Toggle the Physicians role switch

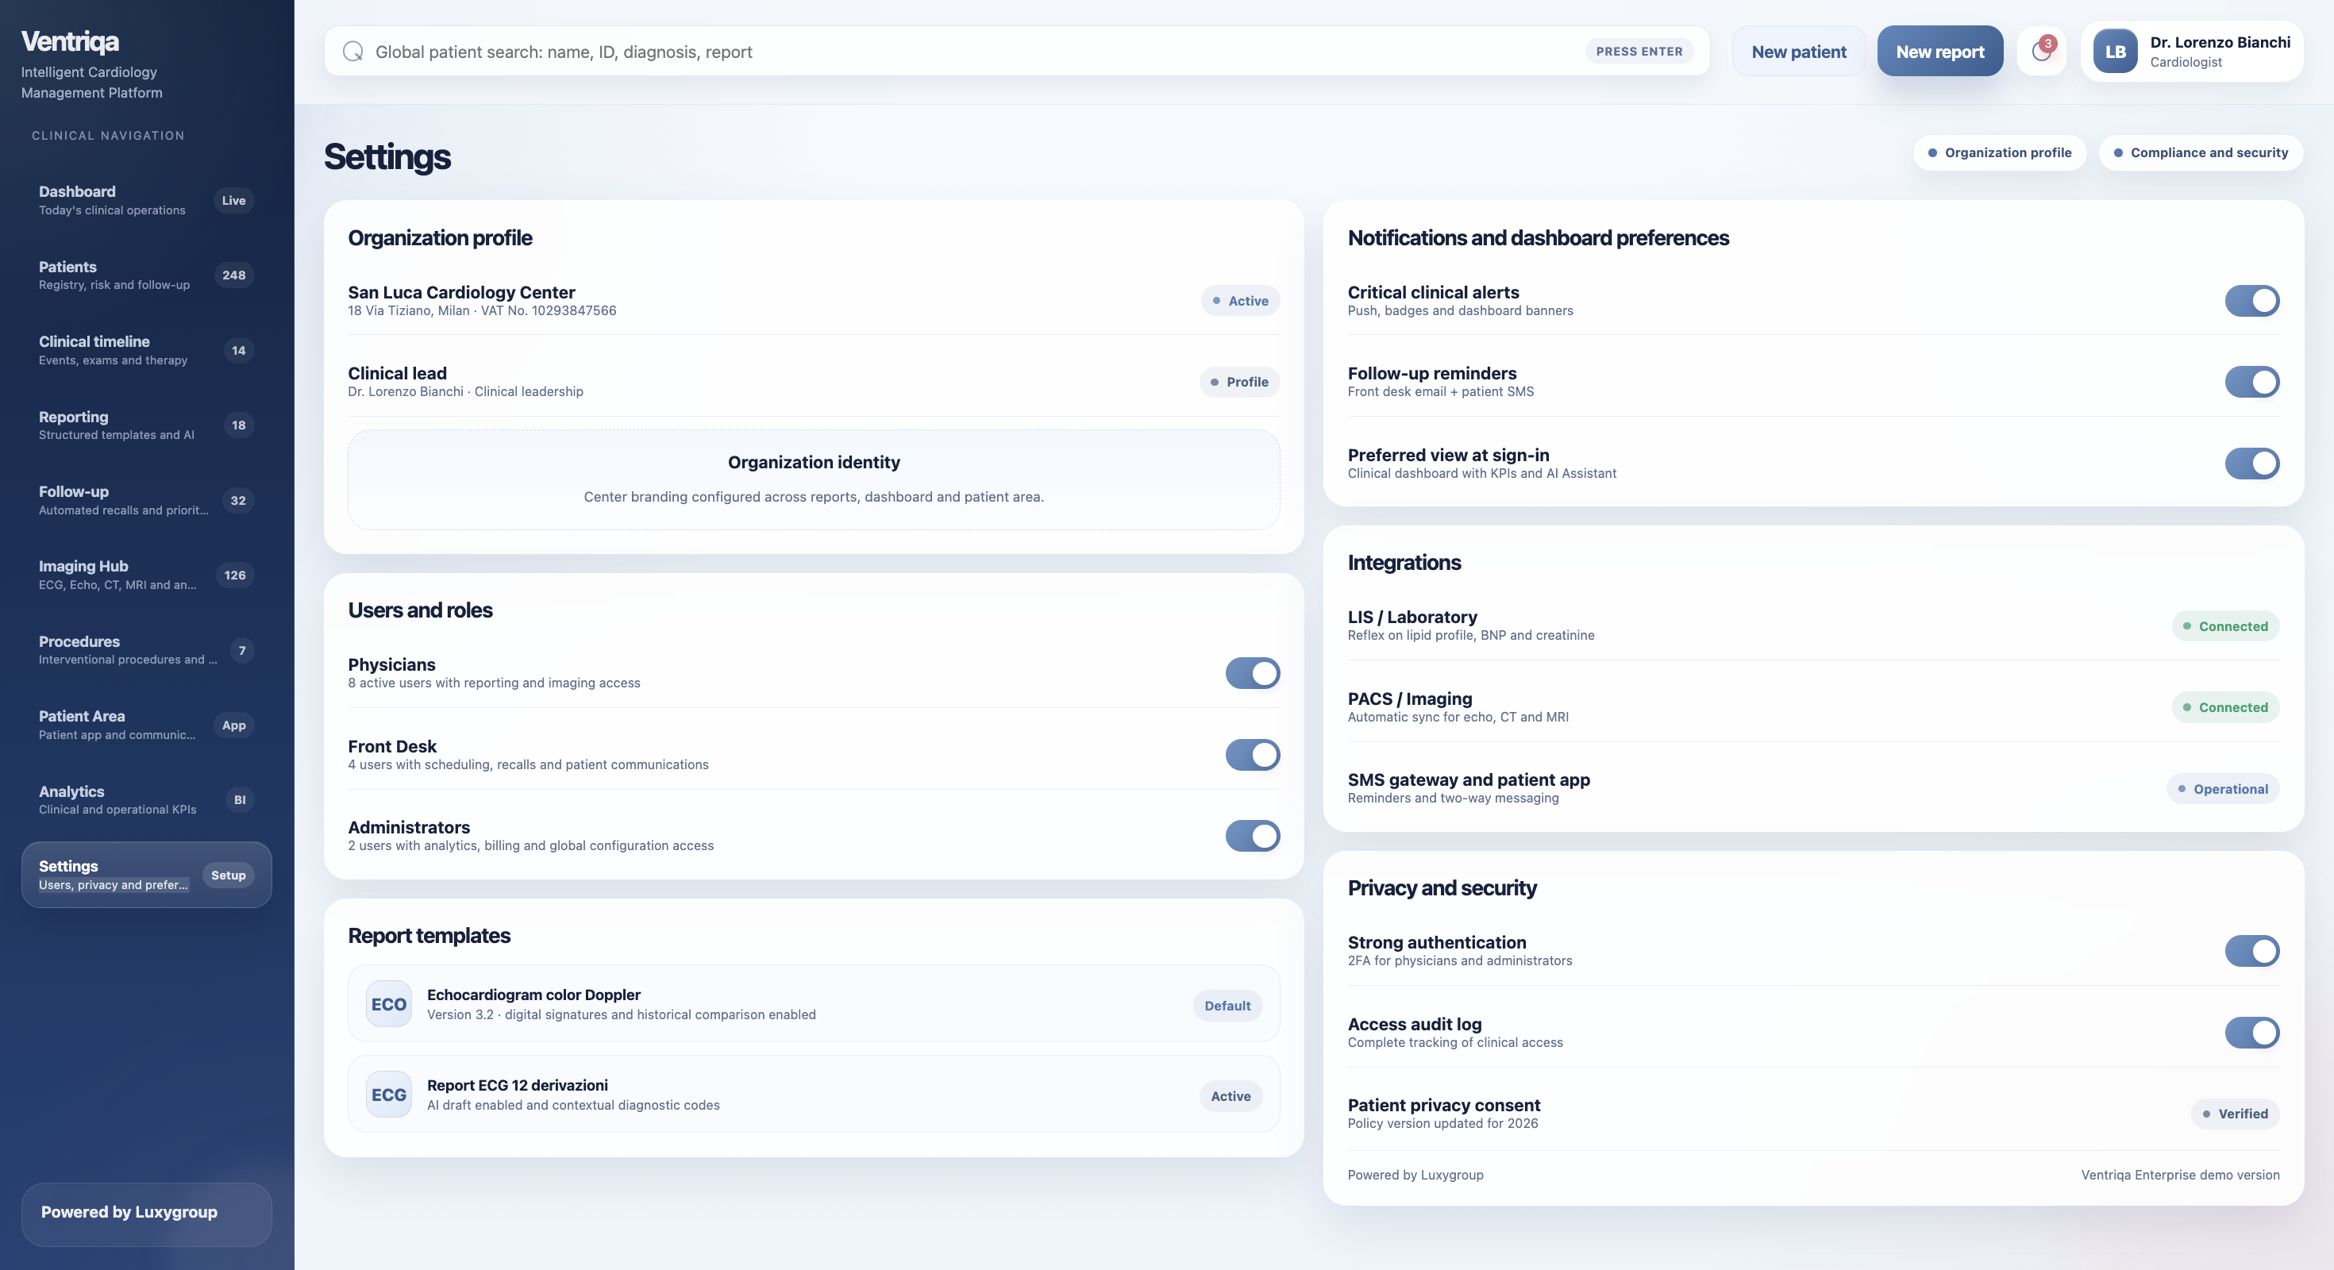(x=1252, y=673)
